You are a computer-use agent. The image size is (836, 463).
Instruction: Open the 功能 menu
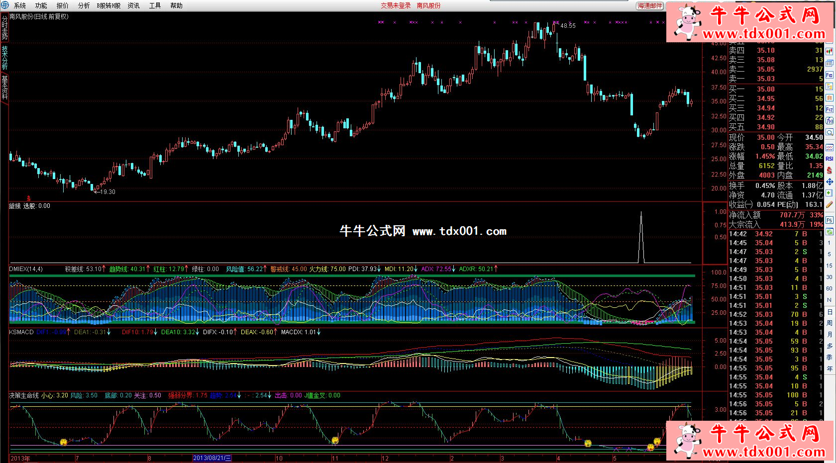point(41,5)
